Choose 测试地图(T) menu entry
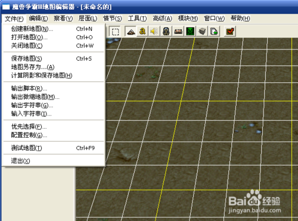298x221 pixels. coord(54,148)
